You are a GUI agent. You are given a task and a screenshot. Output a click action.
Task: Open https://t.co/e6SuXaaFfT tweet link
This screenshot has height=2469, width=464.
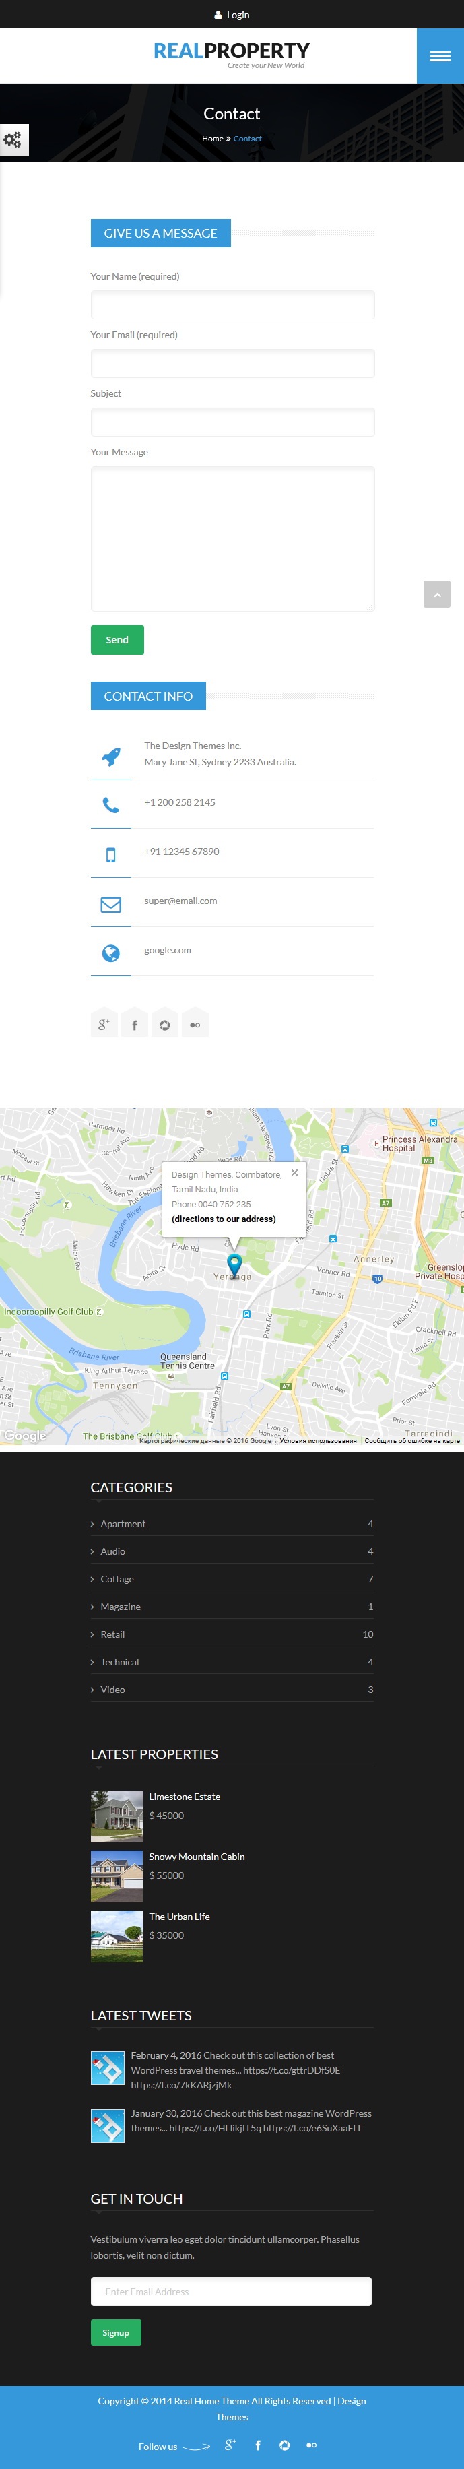click(x=312, y=2128)
